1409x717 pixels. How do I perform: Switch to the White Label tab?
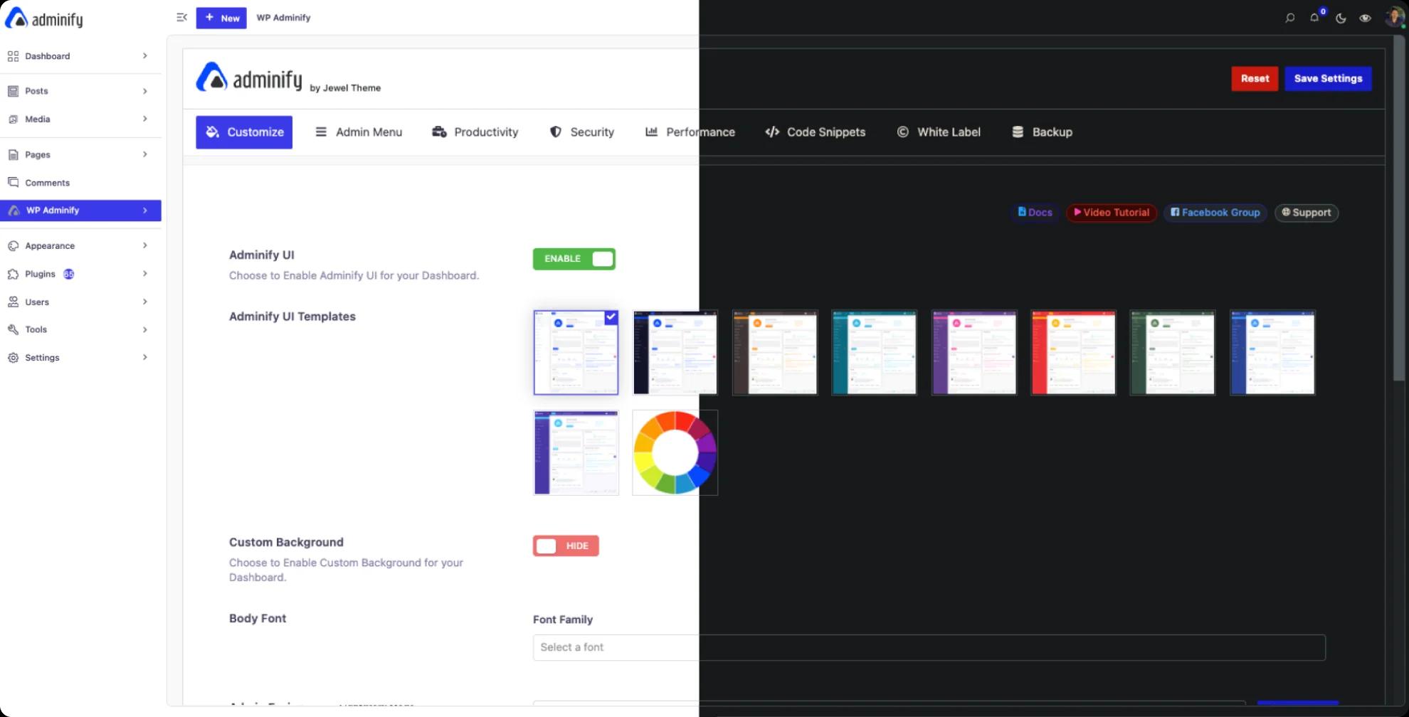pyautogui.click(x=939, y=132)
